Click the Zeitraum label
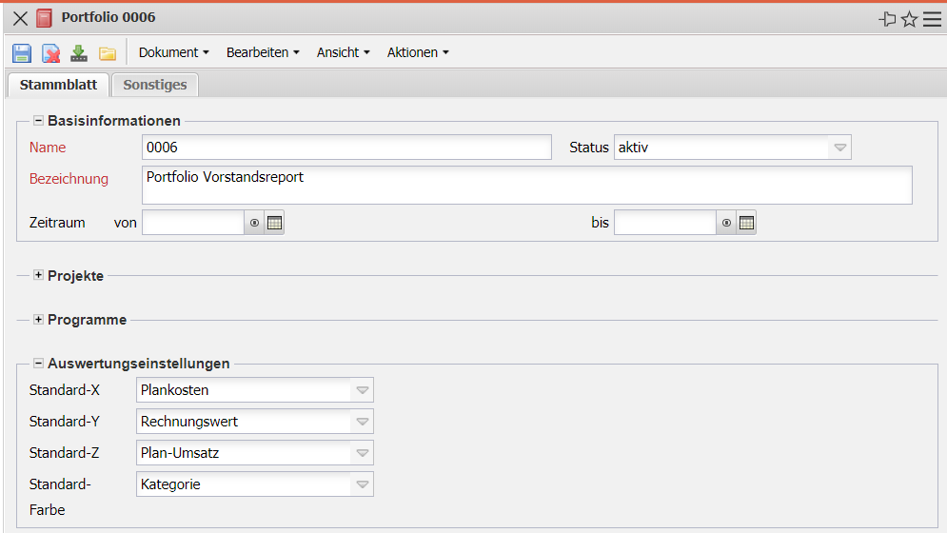Screen dimensions: 947x533 pos(57,223)
